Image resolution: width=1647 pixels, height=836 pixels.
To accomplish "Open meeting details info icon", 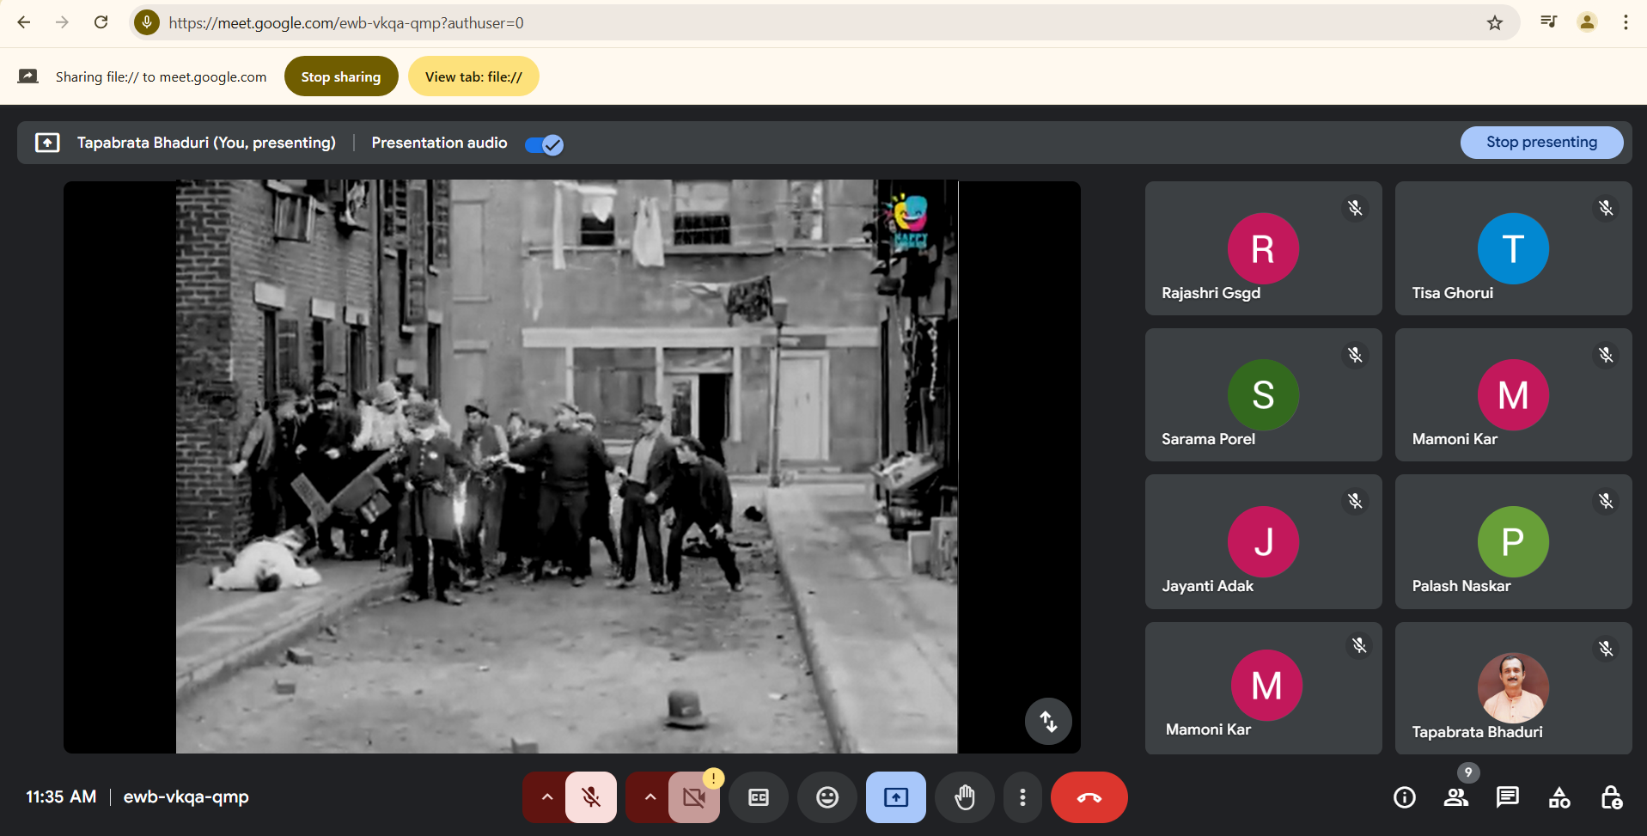I will pos(1405,797).
